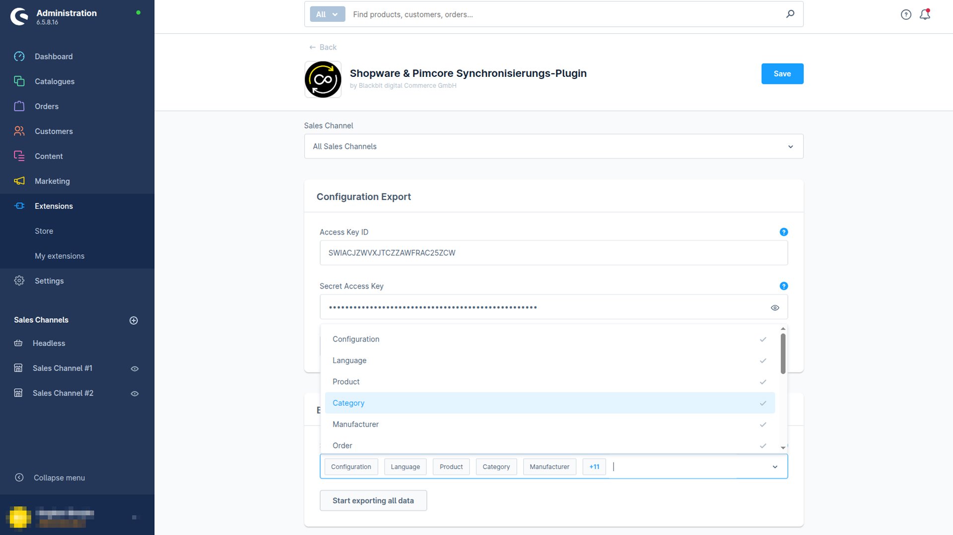Click the help question mark icon
953x535 pixels.
(906, 14)
